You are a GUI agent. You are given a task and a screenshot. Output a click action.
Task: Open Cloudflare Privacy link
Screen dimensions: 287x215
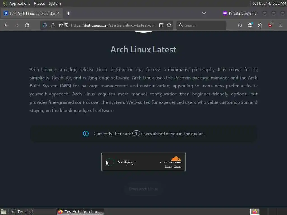click(x=168, y=166)
